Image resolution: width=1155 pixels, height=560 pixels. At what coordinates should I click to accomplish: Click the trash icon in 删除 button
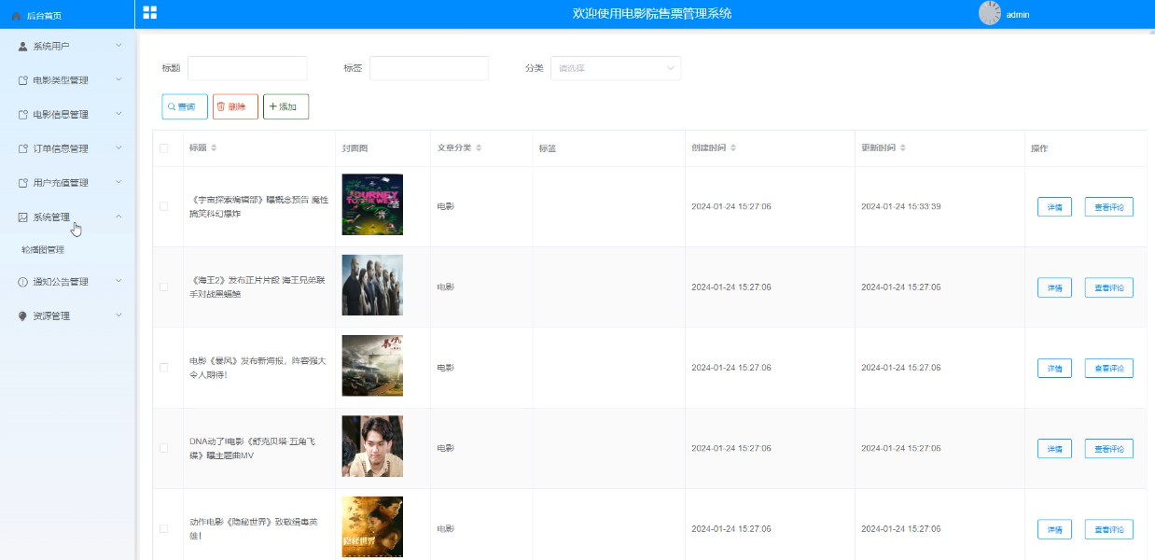point(221,107)
